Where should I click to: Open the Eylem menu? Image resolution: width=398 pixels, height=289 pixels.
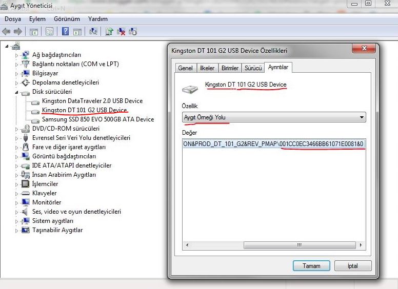point(37,19)
